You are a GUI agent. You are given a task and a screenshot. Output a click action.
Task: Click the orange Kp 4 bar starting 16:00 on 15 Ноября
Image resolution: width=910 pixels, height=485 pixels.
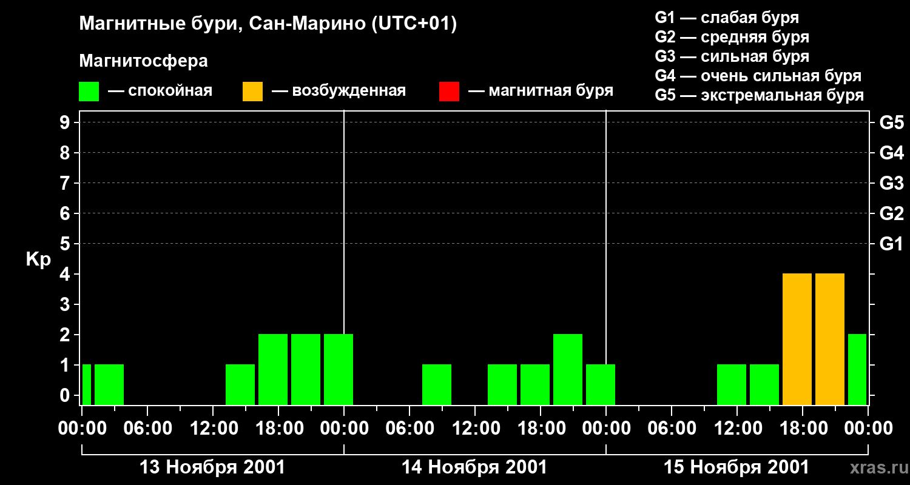tap(797, 339)
